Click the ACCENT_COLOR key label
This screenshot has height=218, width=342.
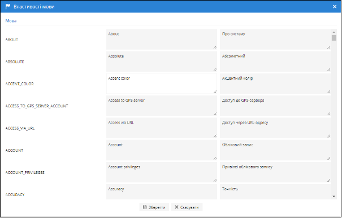click(19, 84)
